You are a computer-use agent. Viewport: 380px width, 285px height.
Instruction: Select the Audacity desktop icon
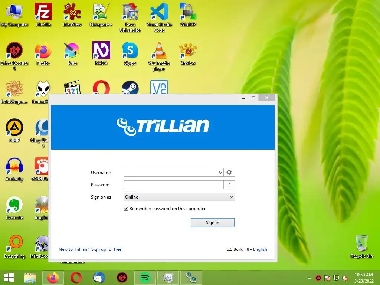tap(14, 169)
